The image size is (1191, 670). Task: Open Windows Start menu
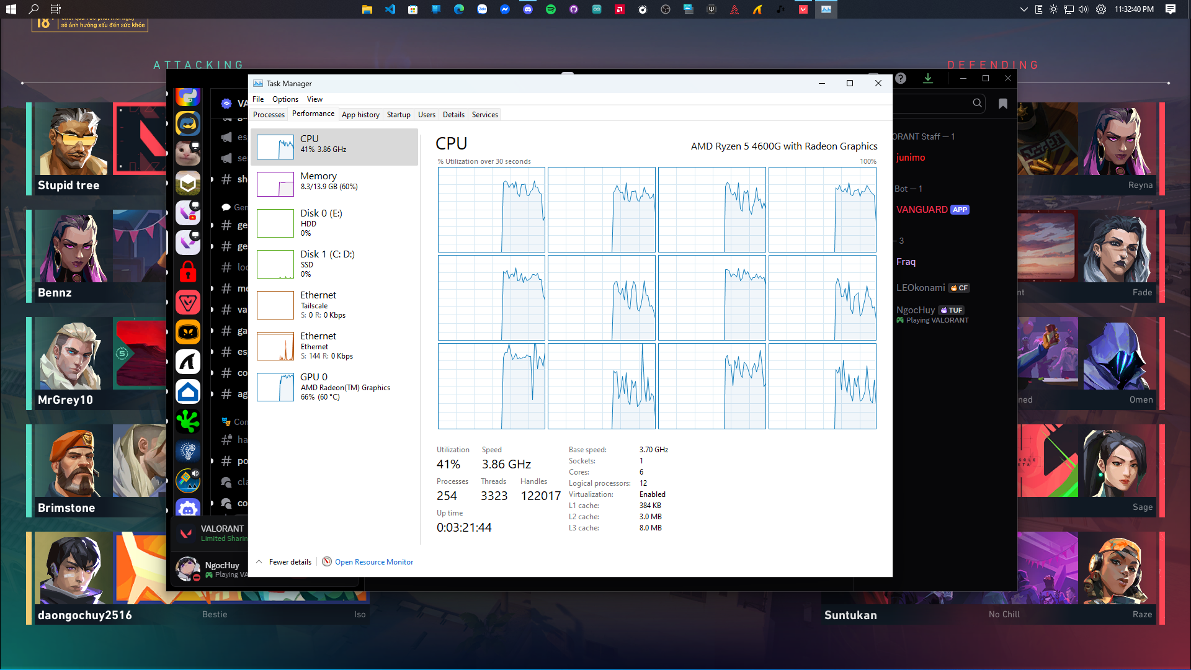(x=11, y=9)
